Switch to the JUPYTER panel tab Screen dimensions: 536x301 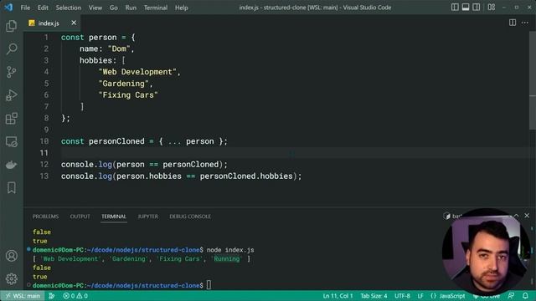(147, 217)
